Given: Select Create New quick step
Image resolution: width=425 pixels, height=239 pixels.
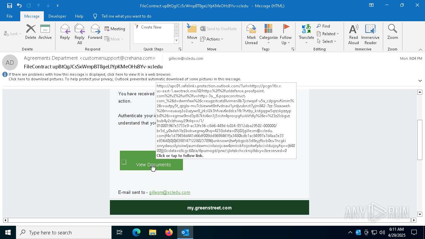Looking at the screenshot, I should pyautogui.click(x=153, y=27).
